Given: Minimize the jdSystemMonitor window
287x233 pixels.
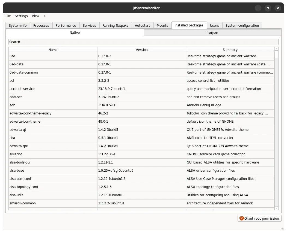Looking at the screenshot, I should click(258, 8).
